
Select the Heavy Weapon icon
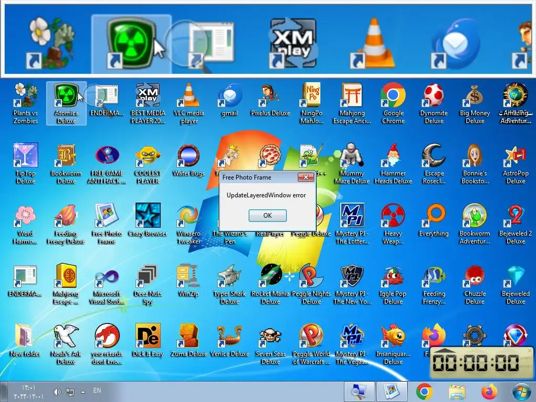(x=393, y=224)
